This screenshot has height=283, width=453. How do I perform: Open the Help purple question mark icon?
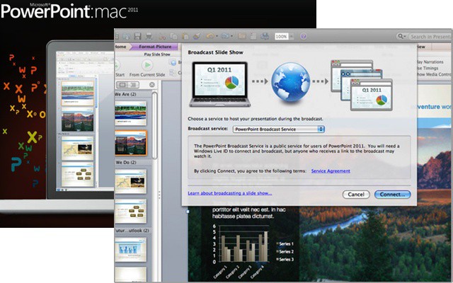click(x=303, y=36)
